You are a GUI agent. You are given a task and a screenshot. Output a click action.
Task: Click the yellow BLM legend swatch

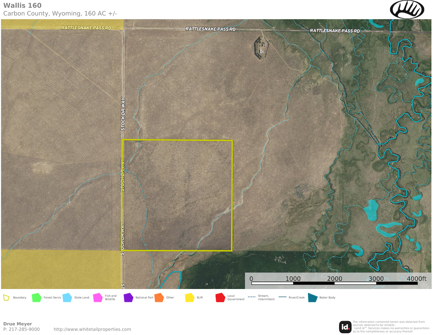189,298
